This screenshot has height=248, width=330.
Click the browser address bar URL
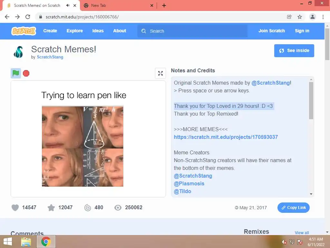pyautogui.click(x=82, y=17)
